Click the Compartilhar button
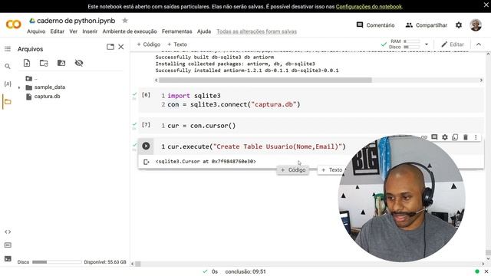491x276 pixels. pyautogui.click(x=427, y=25)
